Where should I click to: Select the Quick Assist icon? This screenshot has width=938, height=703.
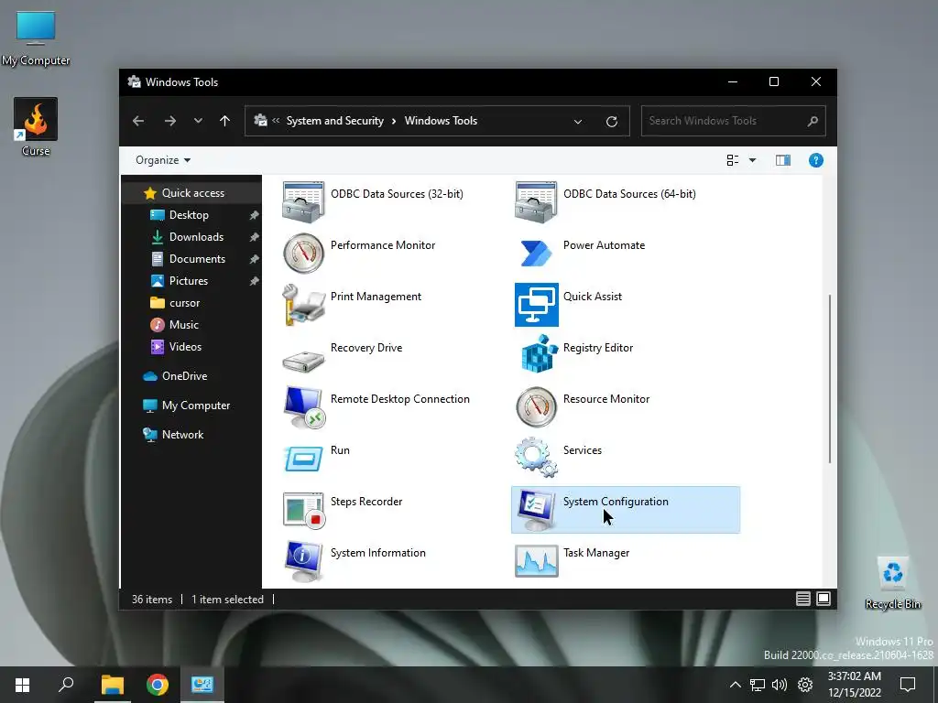click(x=537, y=305)
